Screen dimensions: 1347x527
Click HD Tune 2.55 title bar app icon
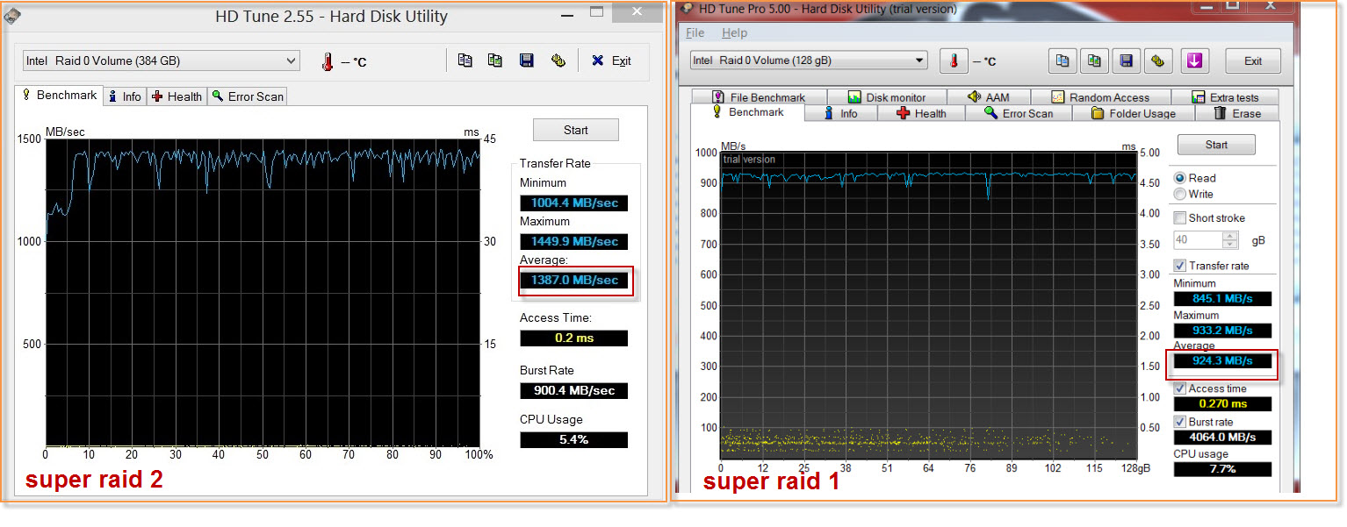point(11,17)
